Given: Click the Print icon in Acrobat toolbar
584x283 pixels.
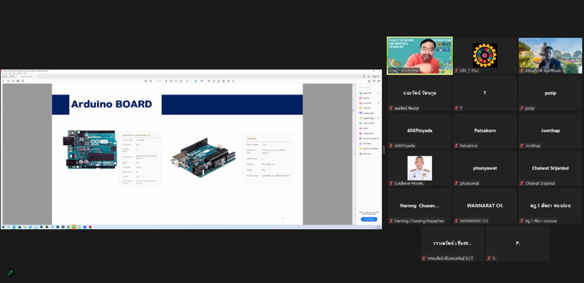Looking at the screenshot, I should tap(18, 81).
